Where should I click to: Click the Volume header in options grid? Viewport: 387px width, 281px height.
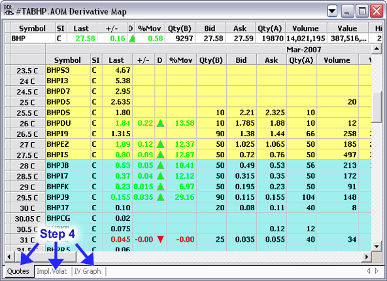[337, 60]
